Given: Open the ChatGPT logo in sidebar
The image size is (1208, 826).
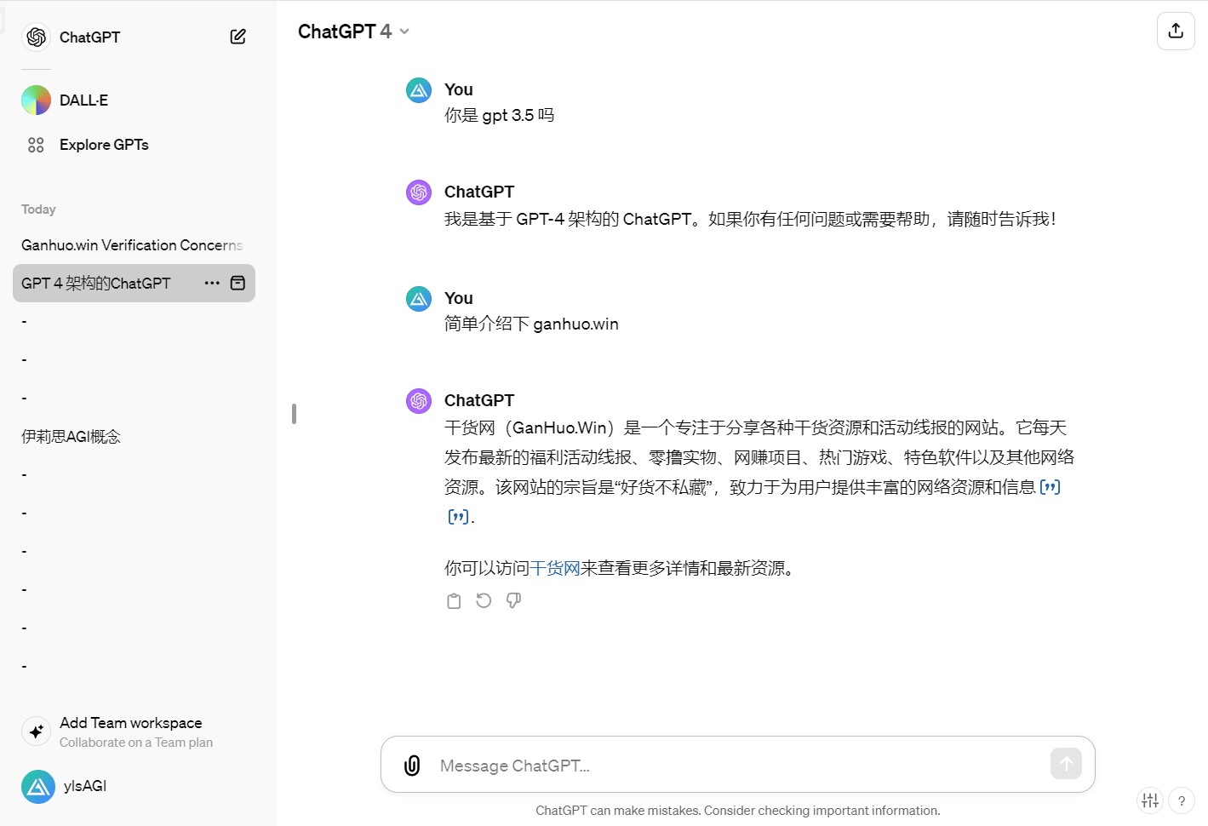Looking at the screenshot, I should click(x=36, y=37).
